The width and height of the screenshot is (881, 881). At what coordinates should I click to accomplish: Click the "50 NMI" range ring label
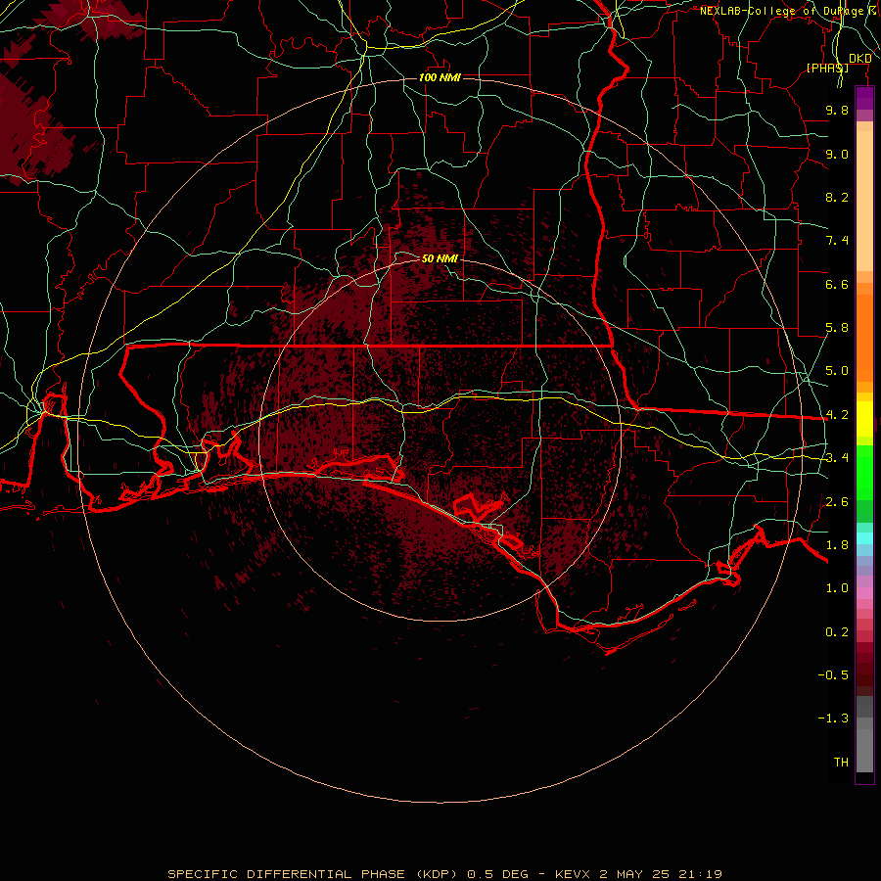(440, 258)
